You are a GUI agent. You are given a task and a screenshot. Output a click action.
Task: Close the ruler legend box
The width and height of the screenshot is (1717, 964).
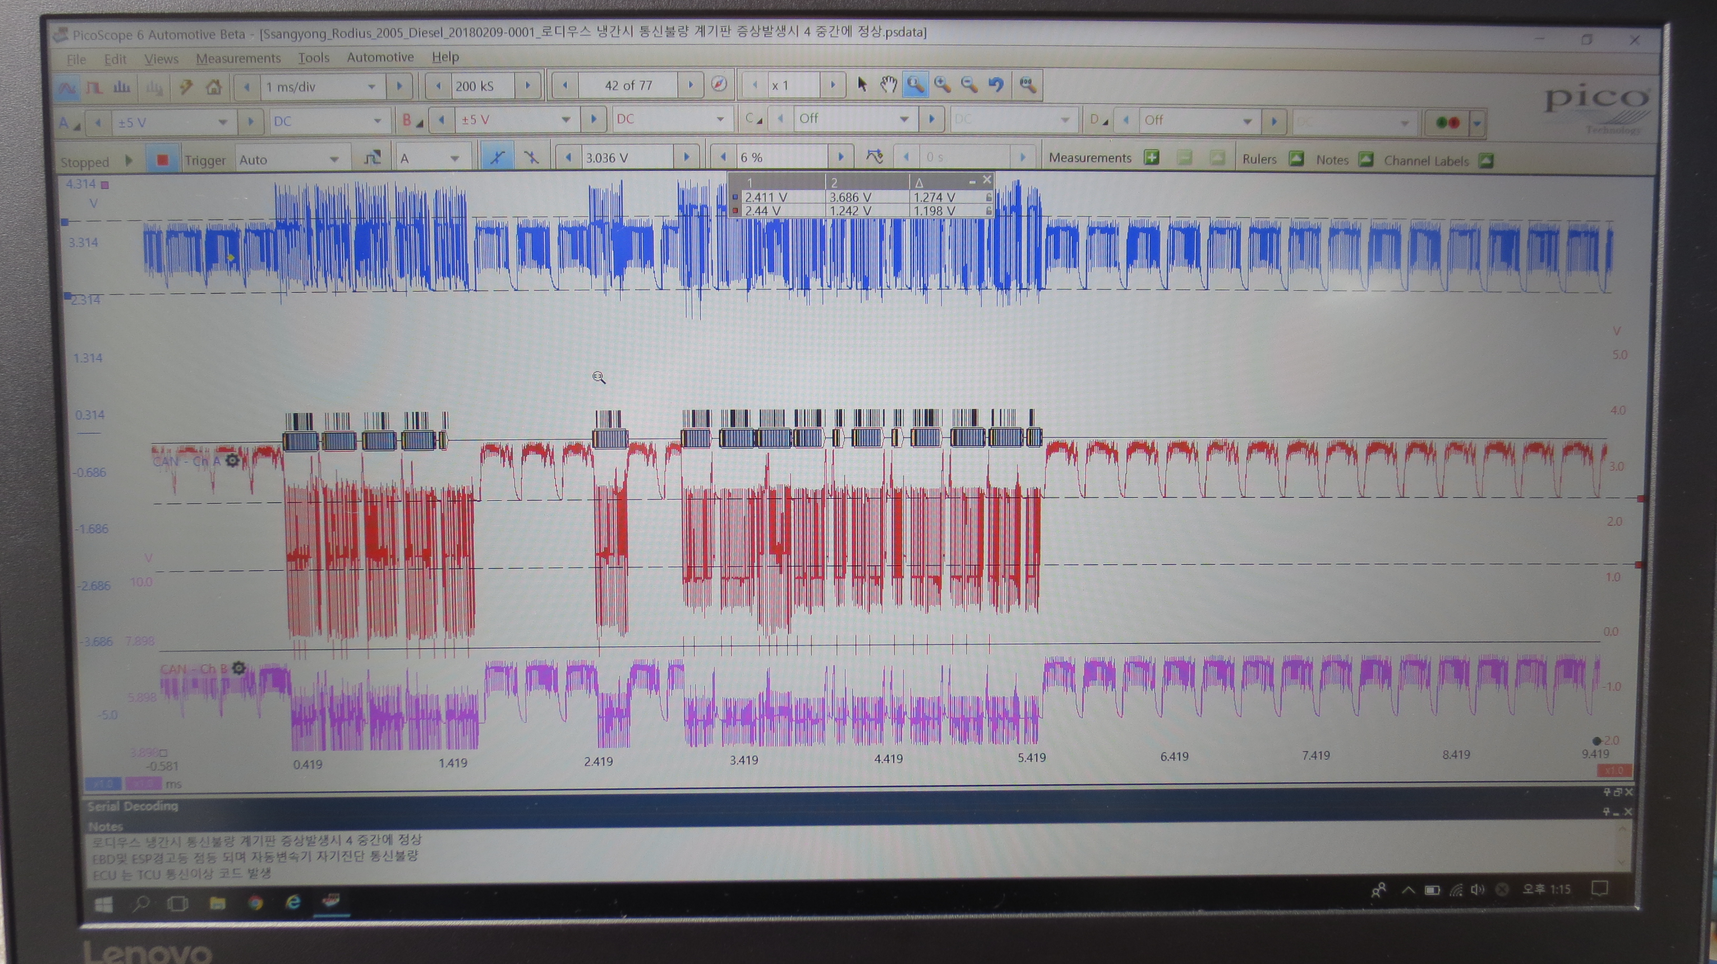[x=987, y=179]
